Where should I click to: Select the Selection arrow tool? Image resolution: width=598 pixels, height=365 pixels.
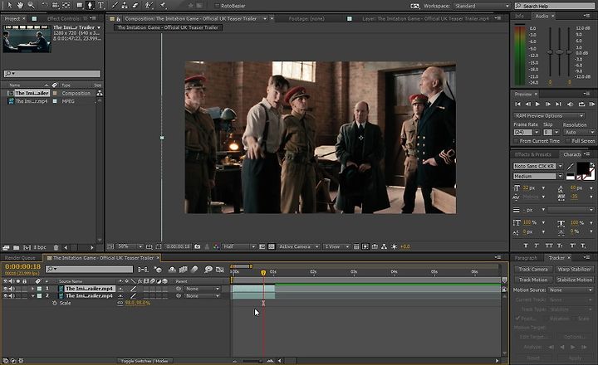click(9, 5)
